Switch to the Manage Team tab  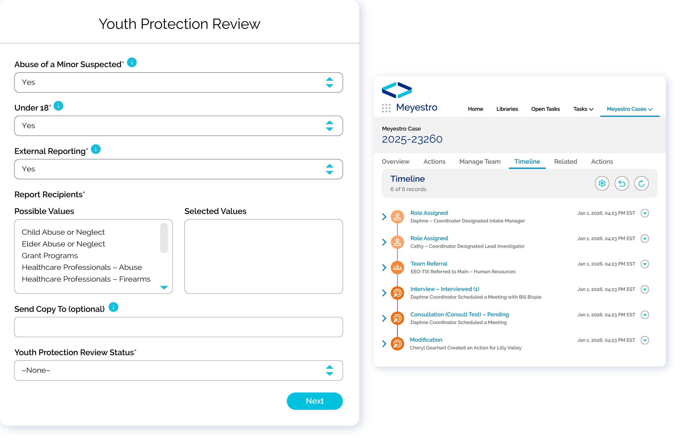(x=480, y=161)
